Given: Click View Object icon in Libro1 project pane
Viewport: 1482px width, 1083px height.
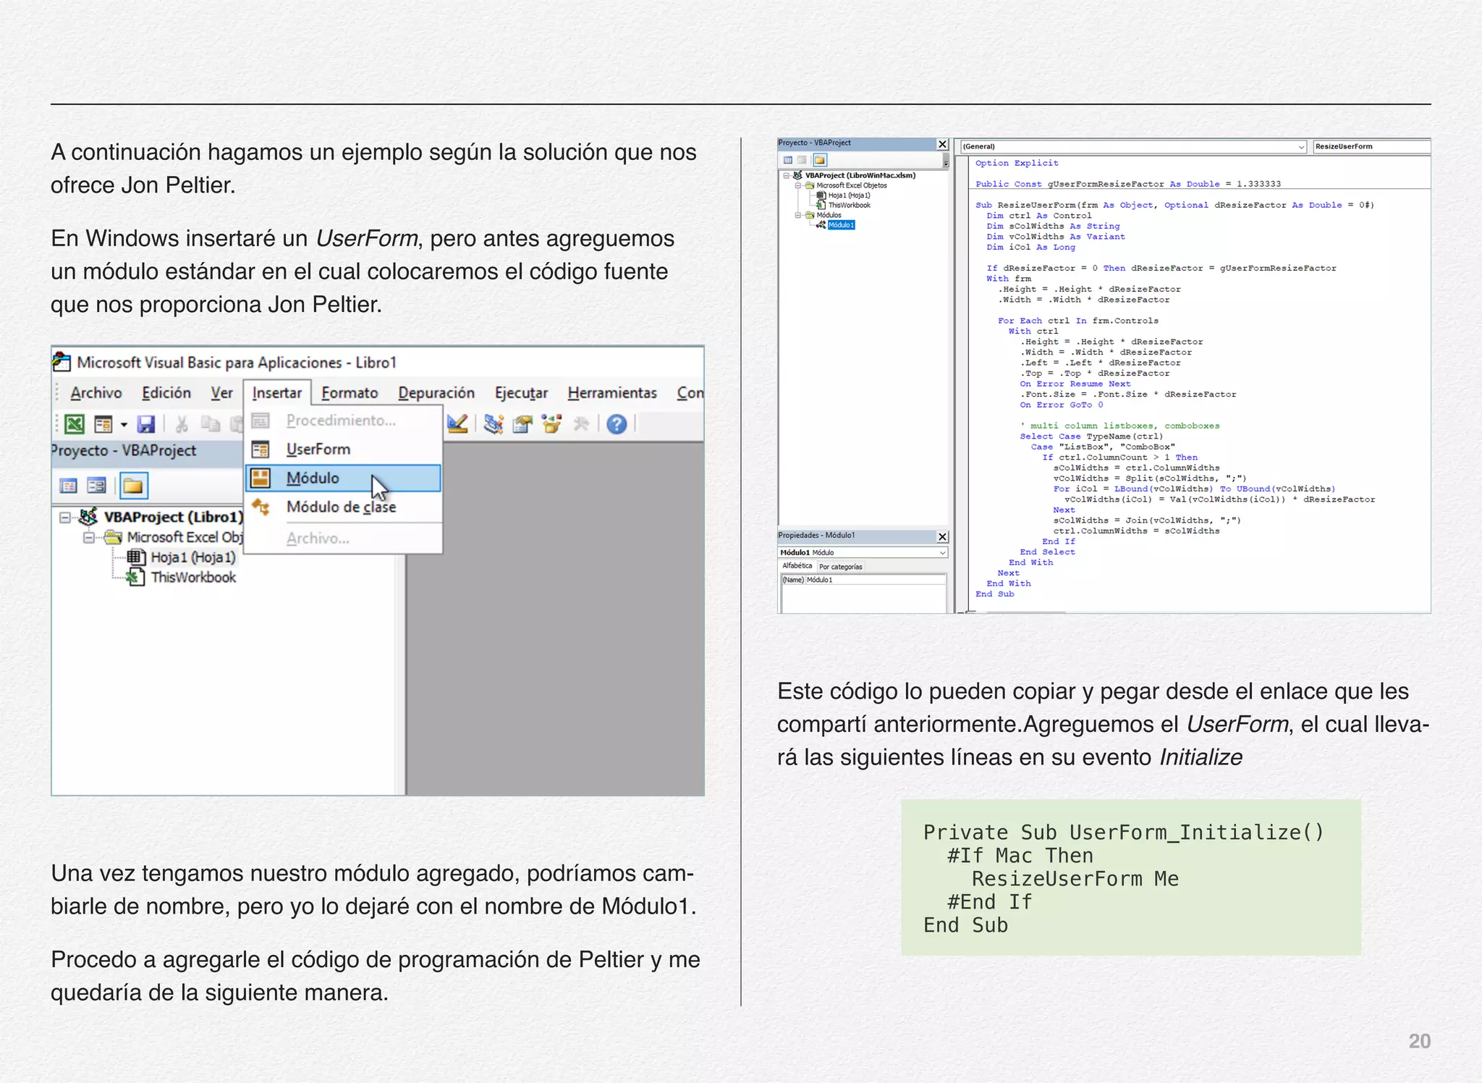Looking at the screenshot, I should (96, 486).
